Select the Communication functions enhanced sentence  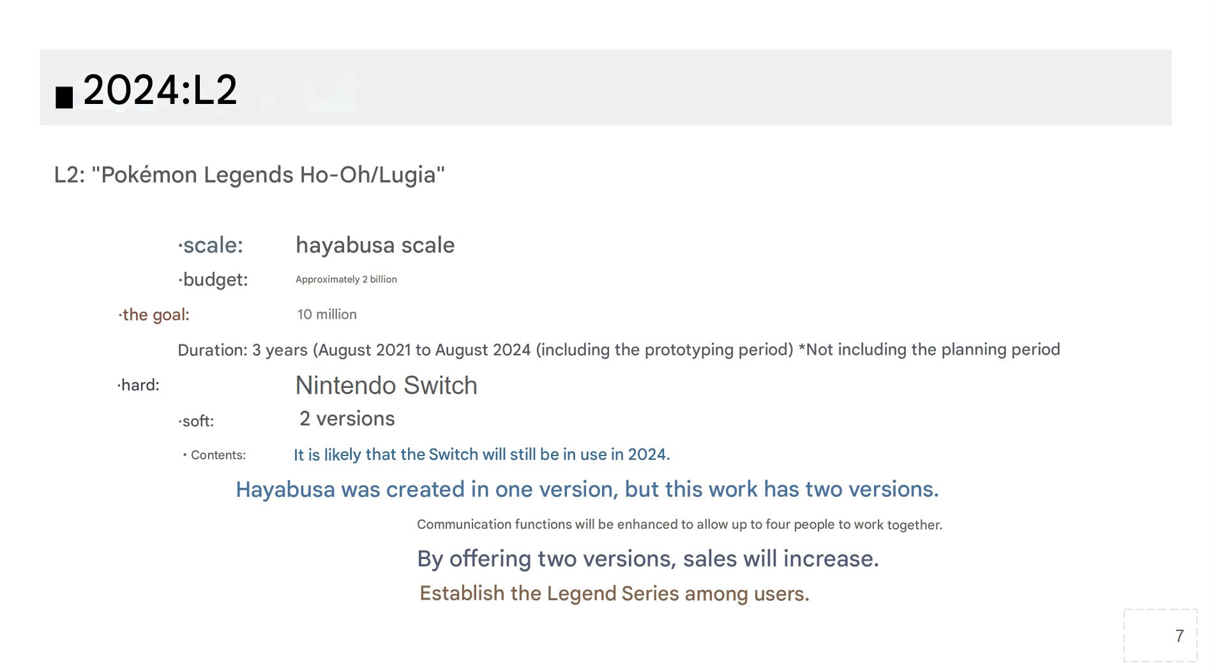pyautogui.click(x=679, y=524)
